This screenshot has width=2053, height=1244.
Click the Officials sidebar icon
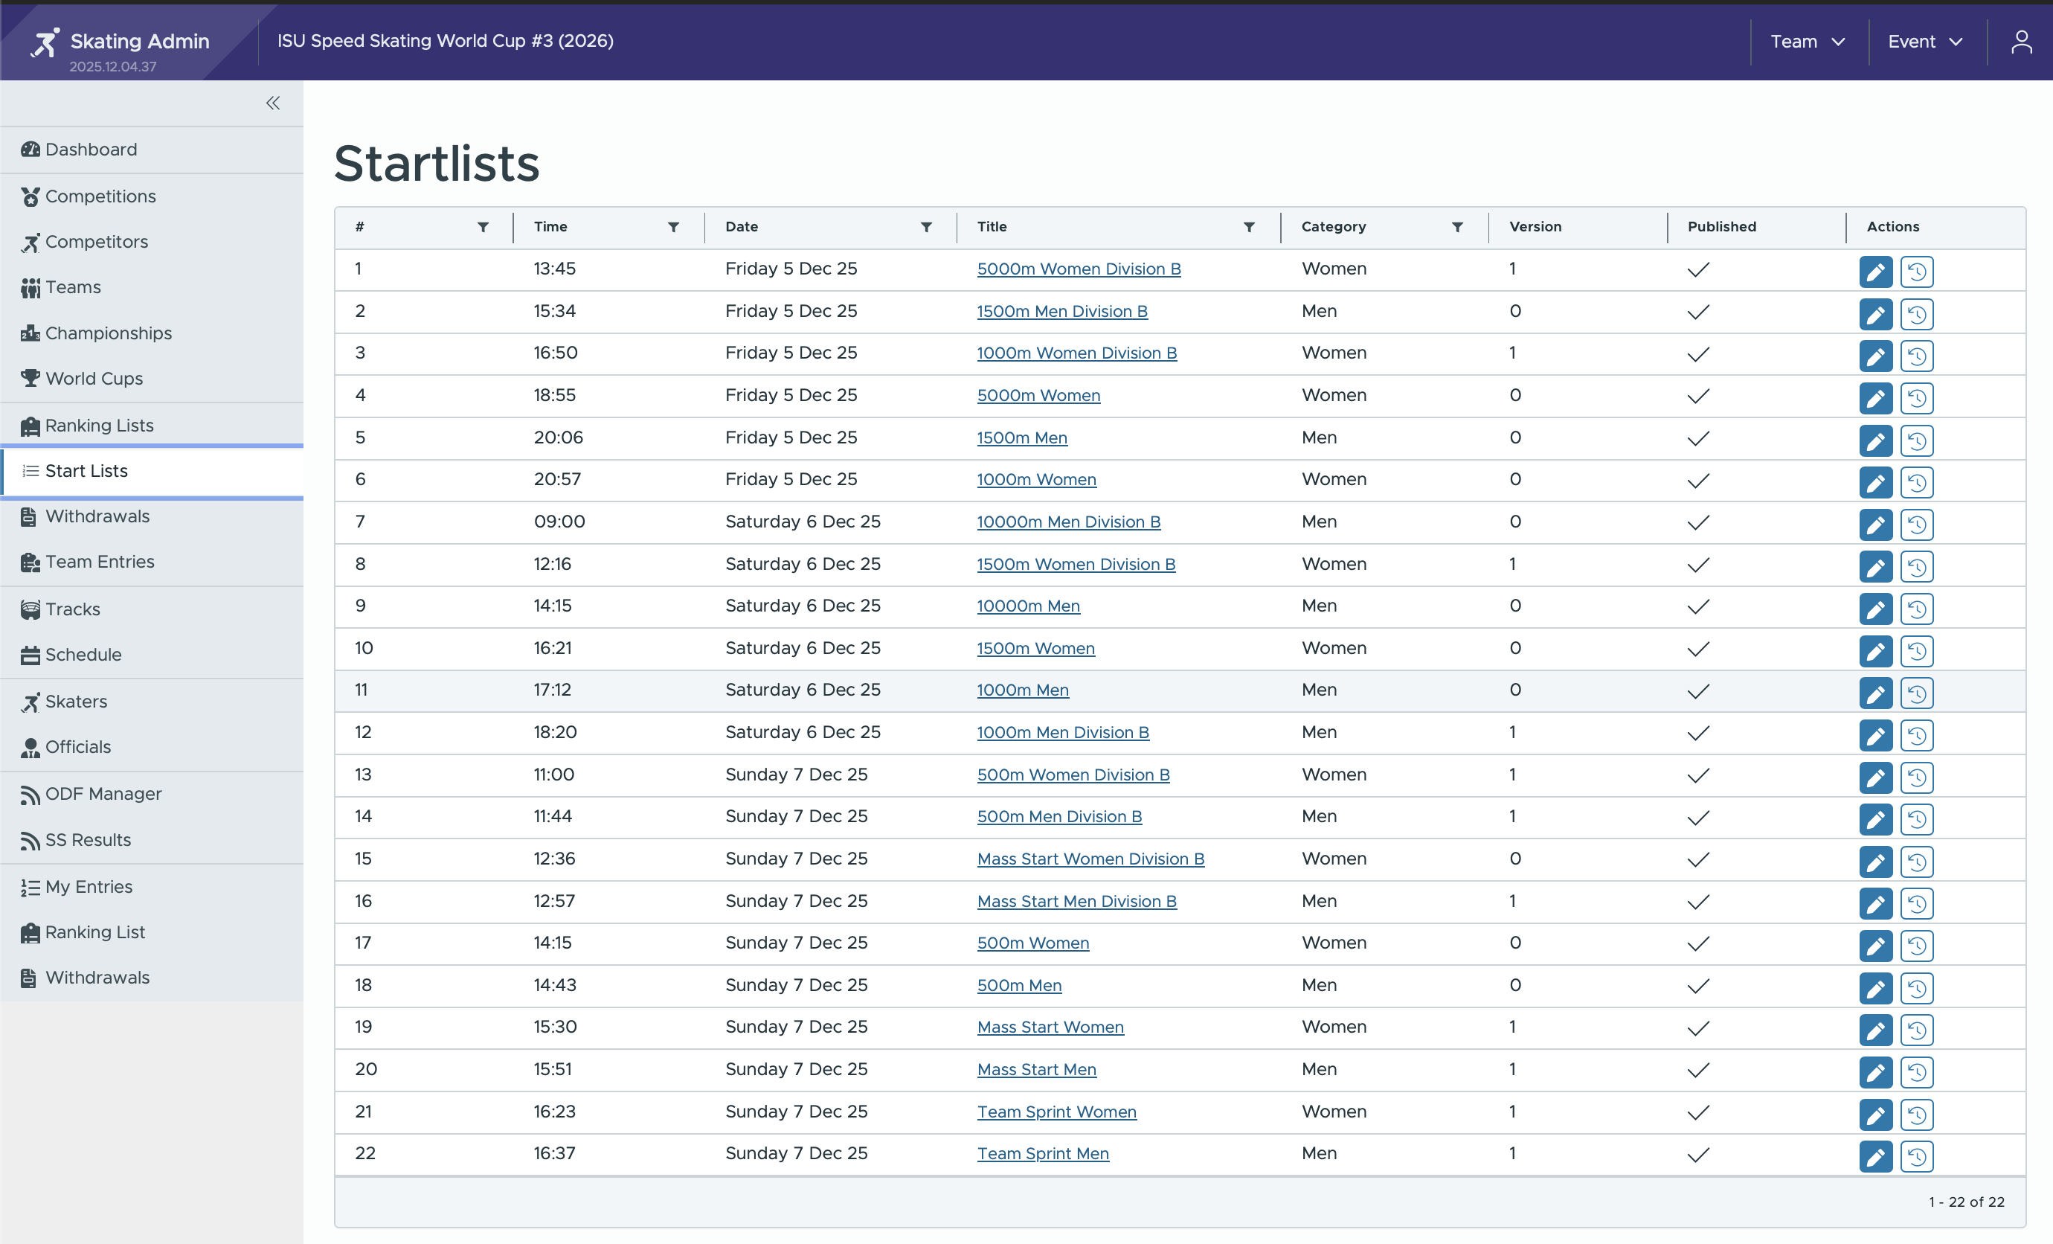30,746
